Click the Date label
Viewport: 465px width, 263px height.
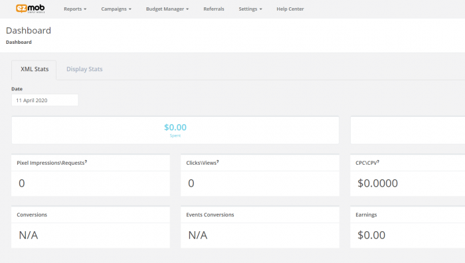click(17, 89)
